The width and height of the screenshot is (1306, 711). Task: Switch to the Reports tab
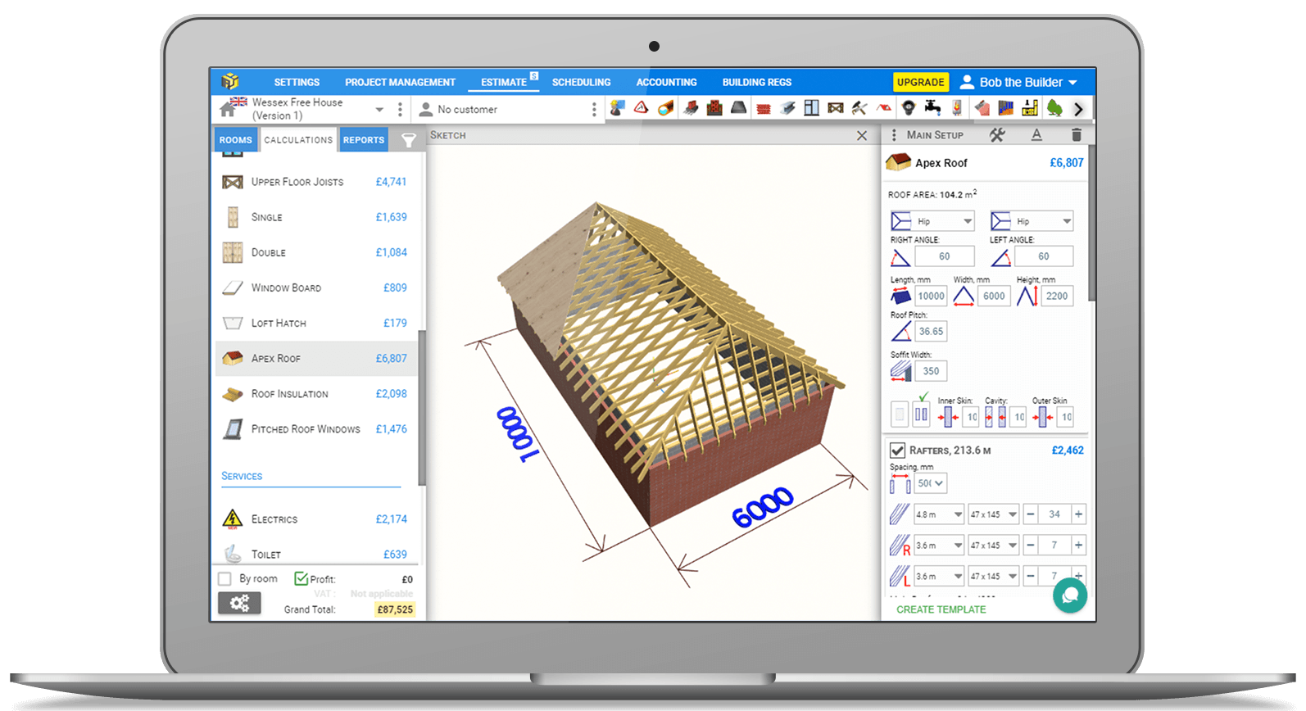click(x=364, y=140)
